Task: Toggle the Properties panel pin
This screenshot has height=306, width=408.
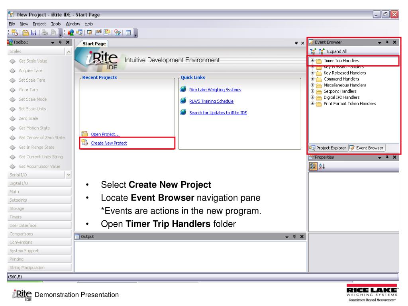Action: [387, 157]
